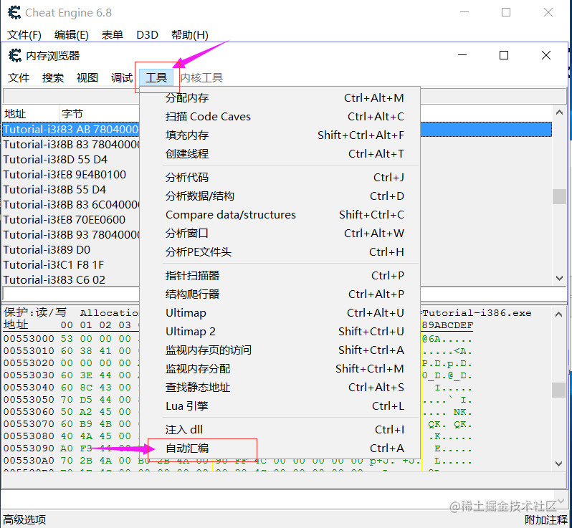
Task: Click hex dump address 00553000
Action: [x=29, y=339]
